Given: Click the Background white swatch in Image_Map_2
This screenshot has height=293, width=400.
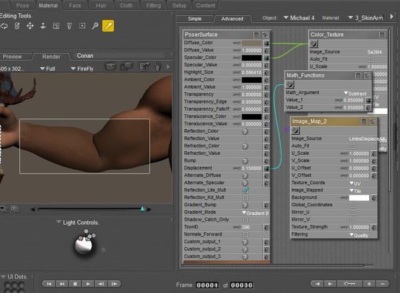Looking at the screenshot, I should point(359,198).
